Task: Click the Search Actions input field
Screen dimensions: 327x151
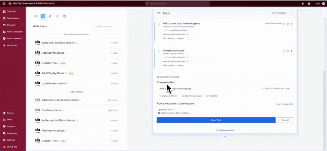Action: point(107,27)
